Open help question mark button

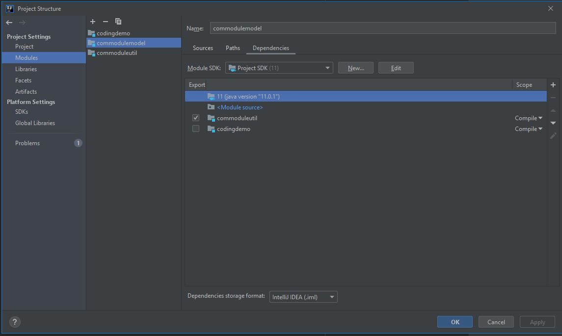click(15, 322)
